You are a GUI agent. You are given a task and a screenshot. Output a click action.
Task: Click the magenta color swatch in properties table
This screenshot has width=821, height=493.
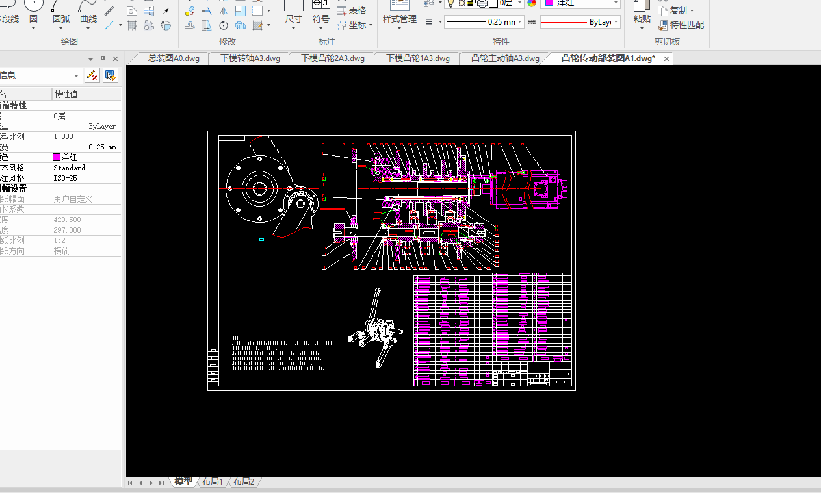[57, 157]
